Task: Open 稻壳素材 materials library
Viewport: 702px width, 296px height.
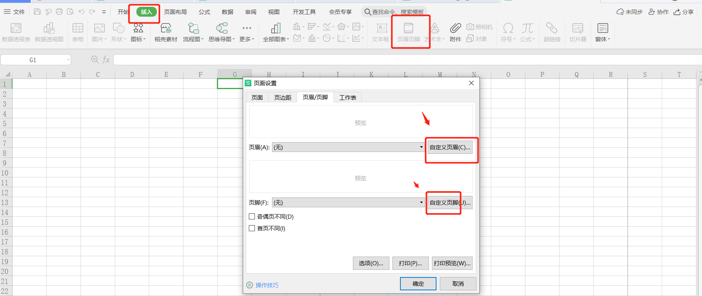Action: (x=166, y=32)
